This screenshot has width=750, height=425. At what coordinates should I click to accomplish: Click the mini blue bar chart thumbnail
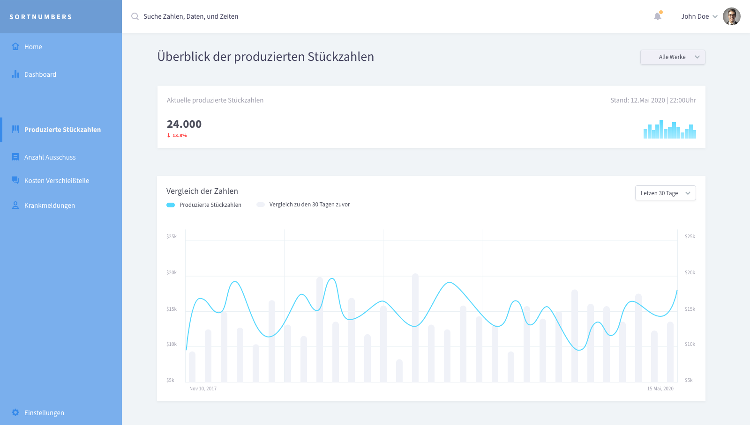tap(670, 129)
